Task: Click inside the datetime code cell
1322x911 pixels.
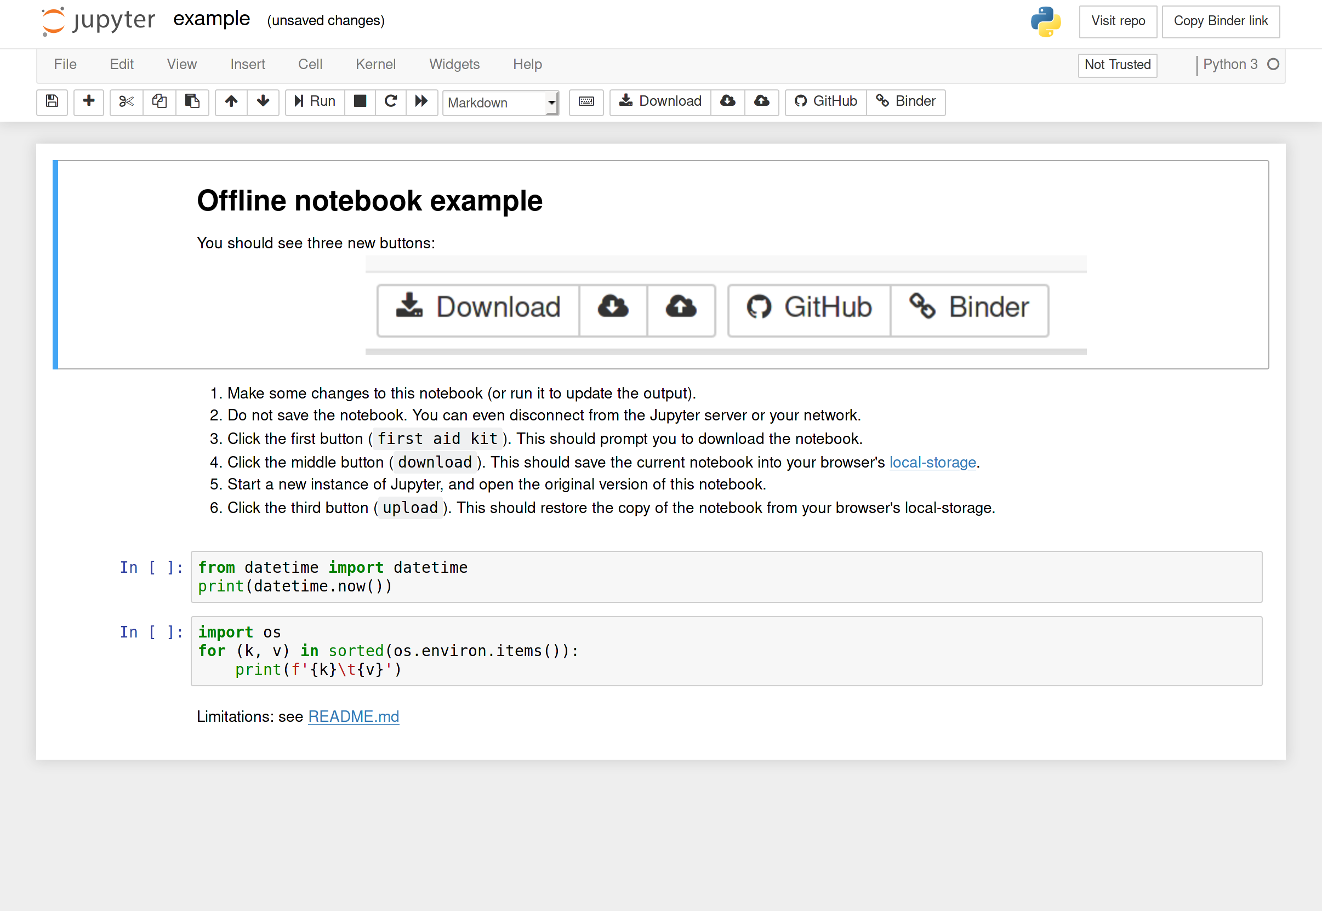Action: pyautogui.click(x=725, y=577)
